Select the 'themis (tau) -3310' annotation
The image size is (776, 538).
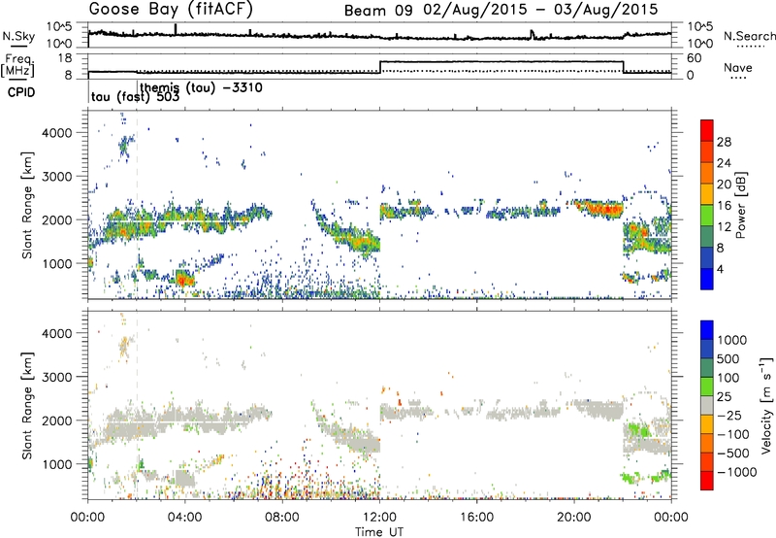click(202, 87)
